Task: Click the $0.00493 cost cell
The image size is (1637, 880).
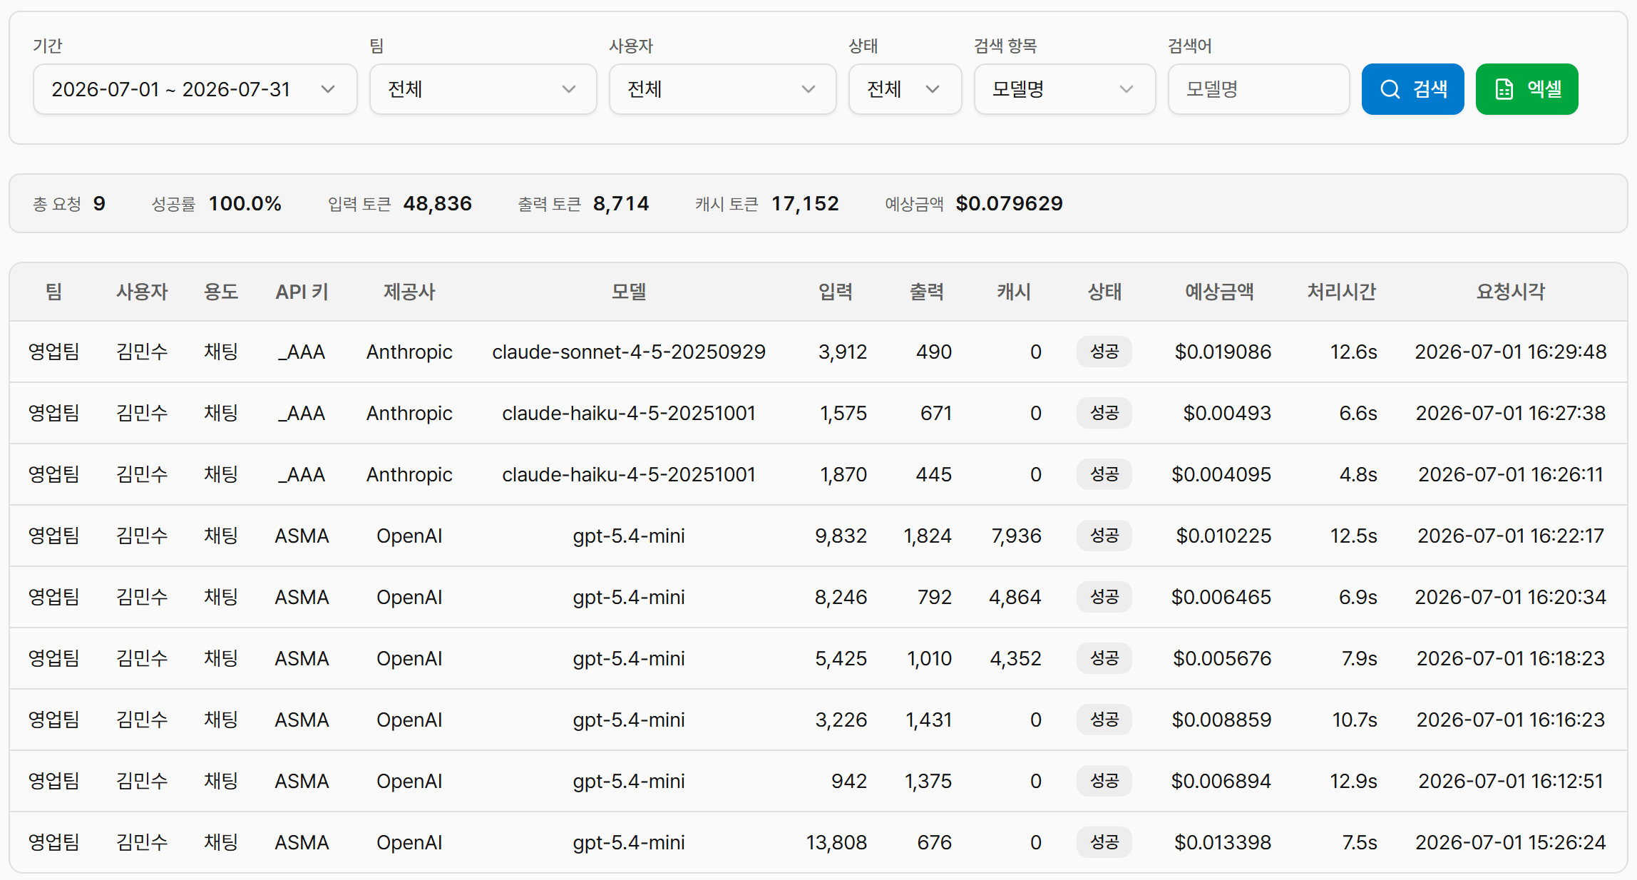Action: pyautogui.click(x=1227, y=413)
